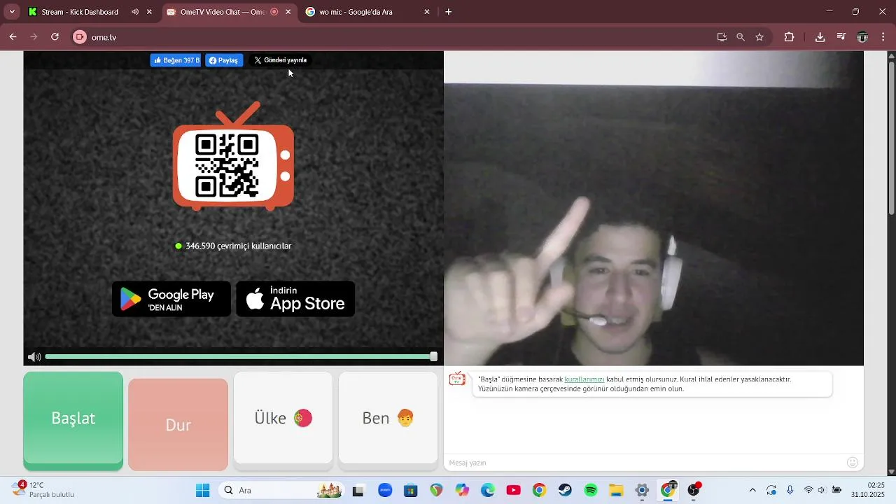The image size is (896, 504).
Task: Switch to the wo mic Google search tab
Action: (x=356, y=12)
